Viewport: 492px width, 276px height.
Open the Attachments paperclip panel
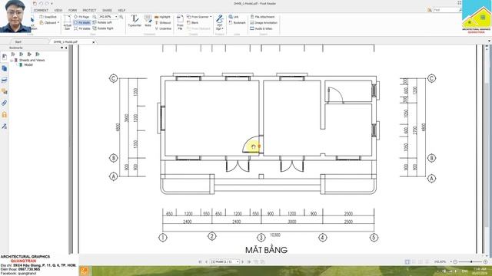click(x=4, y=103)
